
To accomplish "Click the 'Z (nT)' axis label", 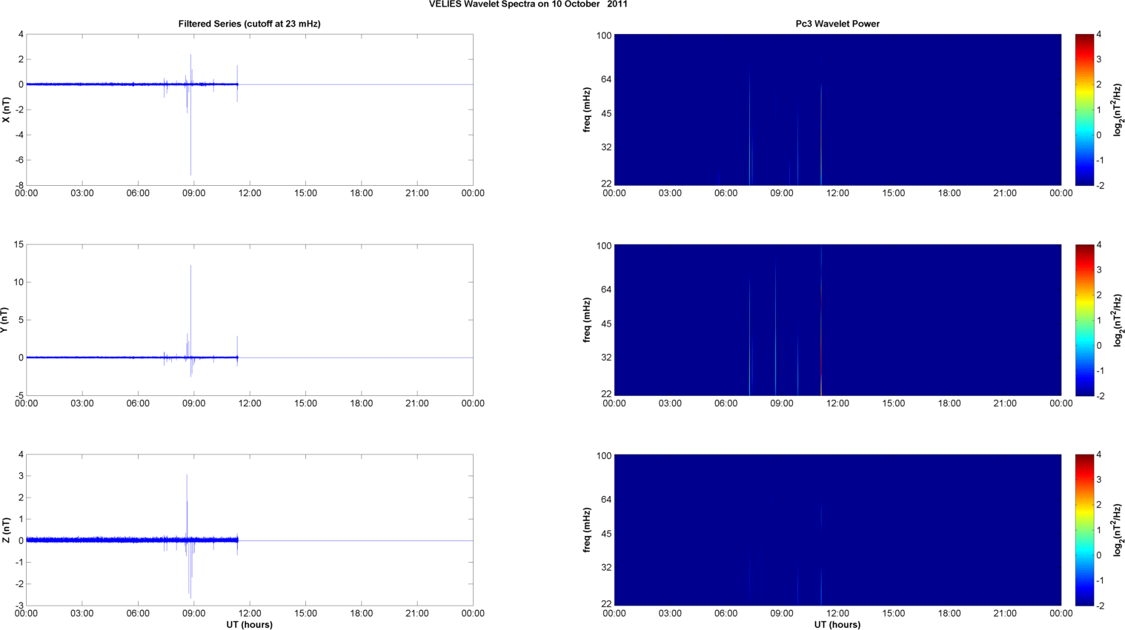I will (7, 530).
